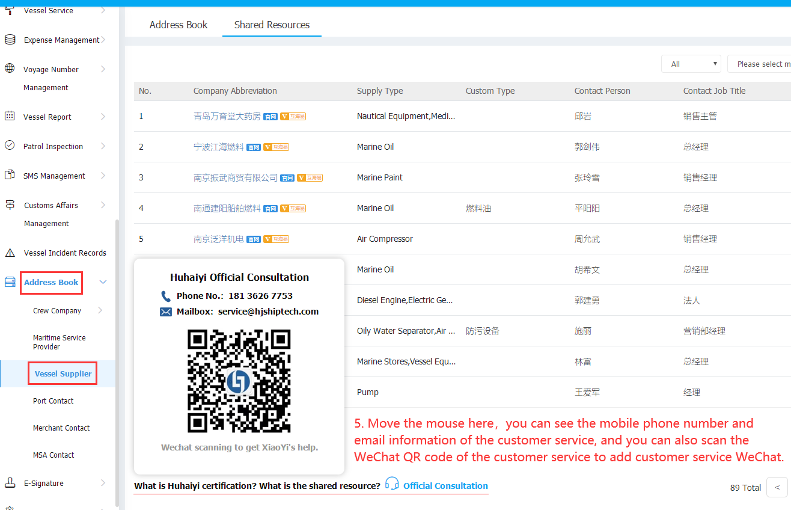Click the E-Signature stamp icon
Viewport: 791px width, 510px height.
click(x=10, y=482)
